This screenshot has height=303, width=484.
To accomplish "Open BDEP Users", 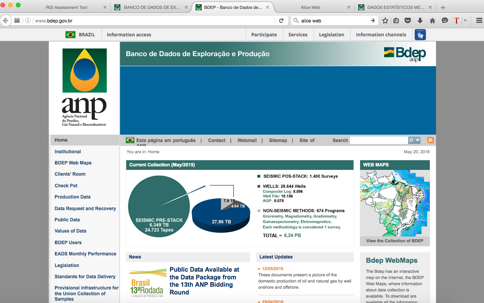I will [x=68, y=243].
